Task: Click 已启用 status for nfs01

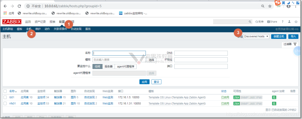Action: click(225, 104)
